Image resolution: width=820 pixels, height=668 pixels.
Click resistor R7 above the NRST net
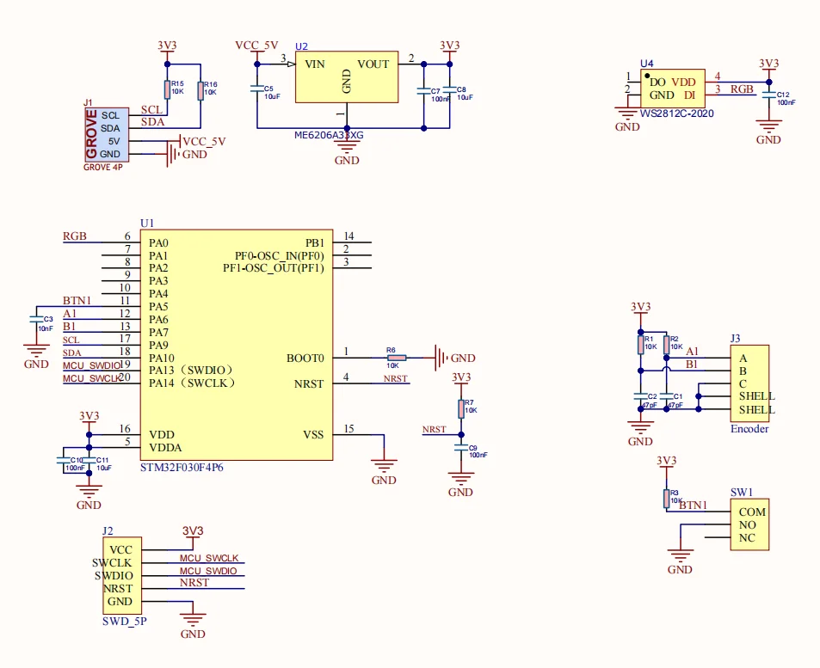click(x=460, y=408)
